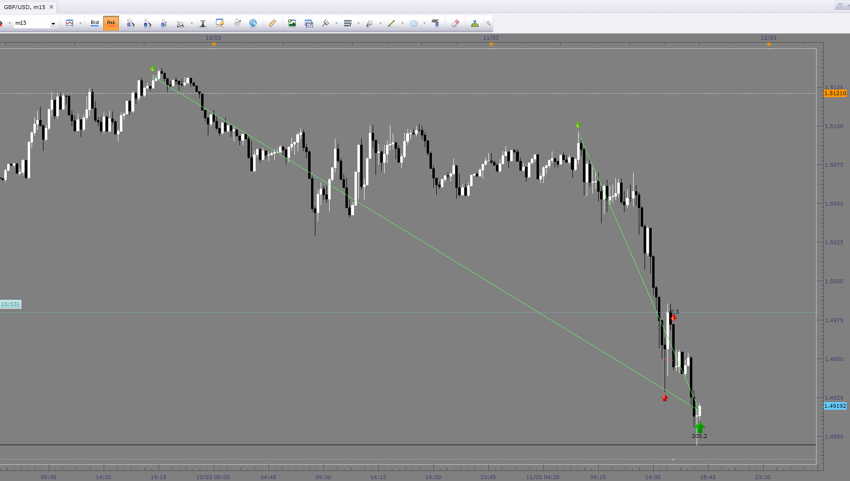The image size is (850, 481).
Task: Expand the trend line dropdown arrow
Action: click(x=402, y=23)
